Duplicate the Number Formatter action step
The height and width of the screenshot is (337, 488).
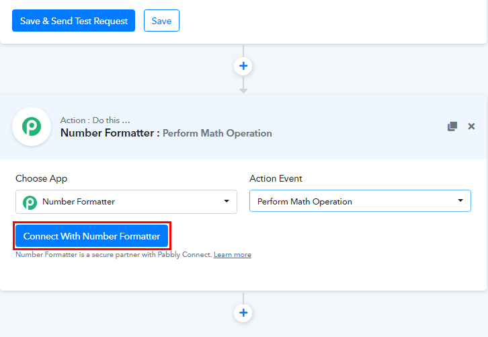click(x=452, y=126)
